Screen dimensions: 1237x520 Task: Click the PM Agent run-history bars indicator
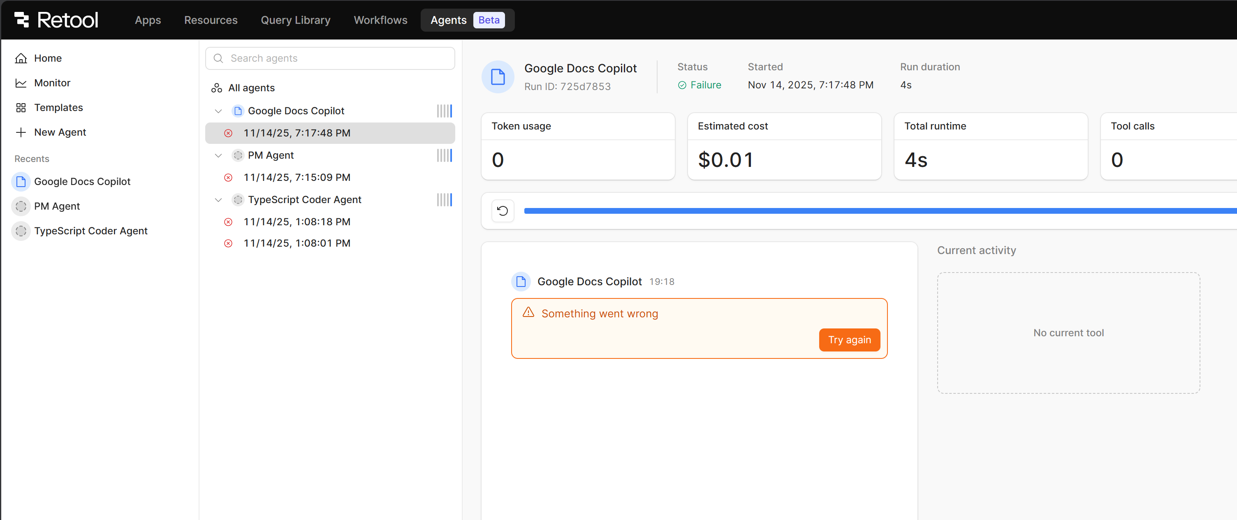(444, 155)
